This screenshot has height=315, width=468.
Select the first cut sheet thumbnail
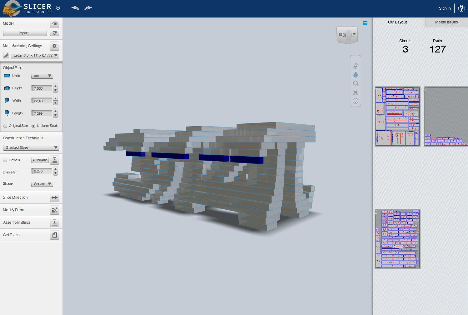[x=397, y=116]
